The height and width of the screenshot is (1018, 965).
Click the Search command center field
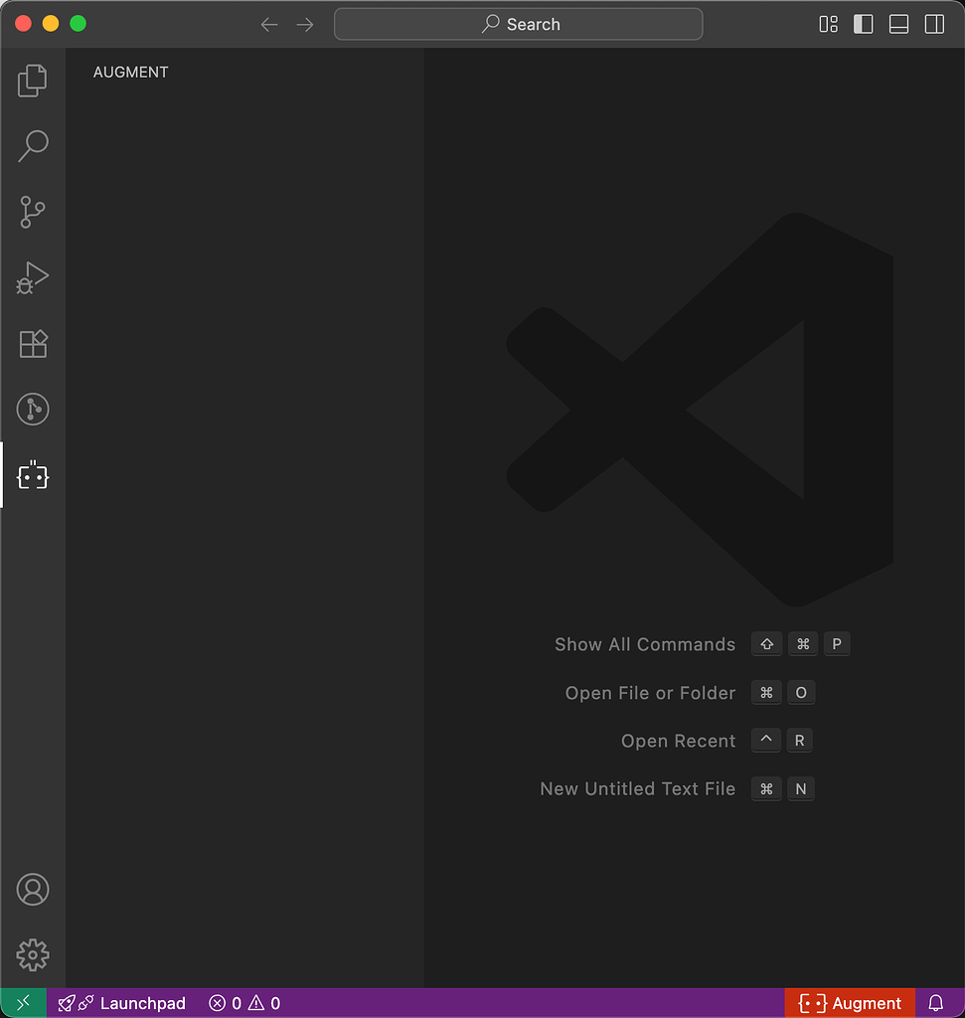pyautogui.click(x=518, y=24)
